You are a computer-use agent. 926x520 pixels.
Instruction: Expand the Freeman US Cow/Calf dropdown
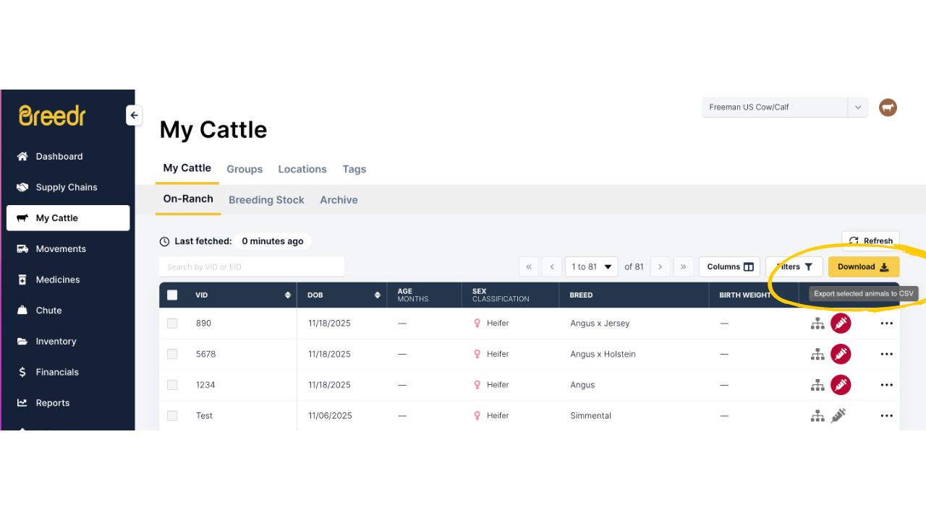click(x=857, y=108)
